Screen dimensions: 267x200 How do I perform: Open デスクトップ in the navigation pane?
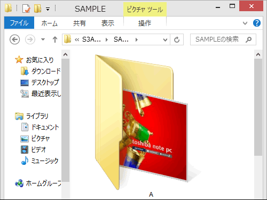(45, 82)
